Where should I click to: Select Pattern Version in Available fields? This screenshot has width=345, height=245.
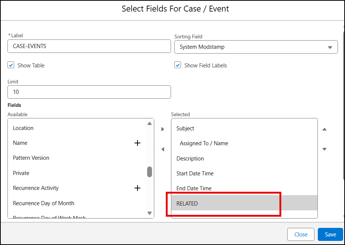coord(31,158)
